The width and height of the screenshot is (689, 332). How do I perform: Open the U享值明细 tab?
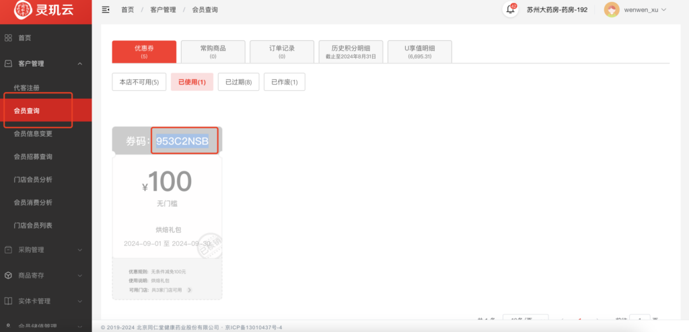[419, 52]
